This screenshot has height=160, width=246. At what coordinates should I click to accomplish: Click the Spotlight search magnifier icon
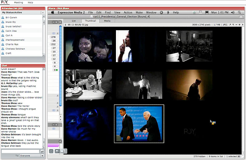(x=240, y=12)
